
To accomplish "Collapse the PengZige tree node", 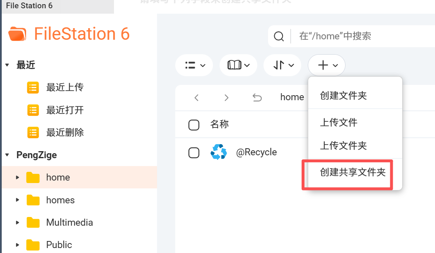I will (x=7, y=155).
